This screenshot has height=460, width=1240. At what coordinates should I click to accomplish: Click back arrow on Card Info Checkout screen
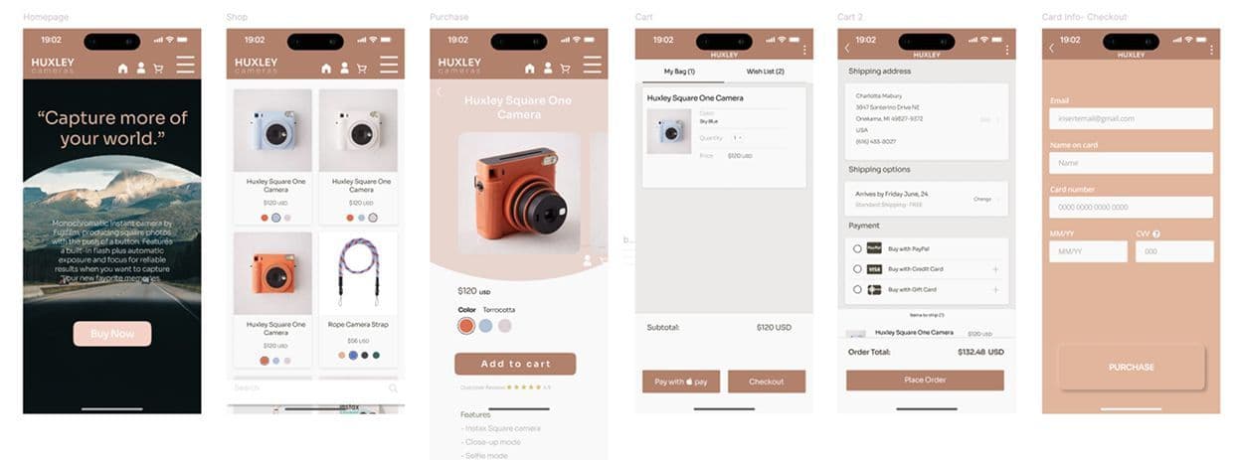(x=1051, y=49)
